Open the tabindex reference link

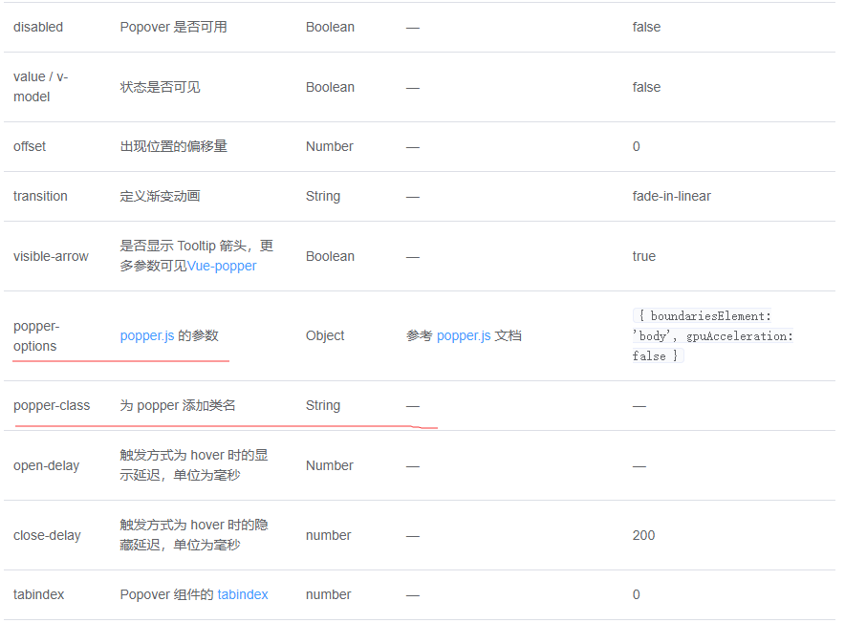[243, 594]
